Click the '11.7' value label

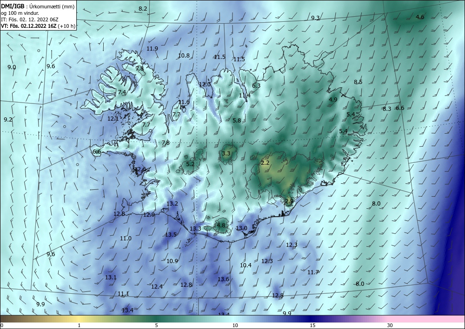point(313,272)
